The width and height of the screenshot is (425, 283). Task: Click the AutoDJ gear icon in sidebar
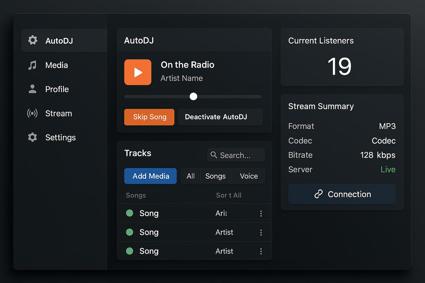[33, 40]
